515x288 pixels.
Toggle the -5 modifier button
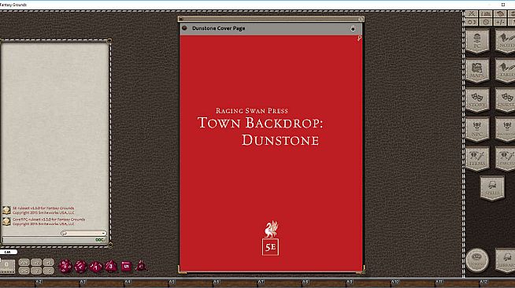[48, 271]
